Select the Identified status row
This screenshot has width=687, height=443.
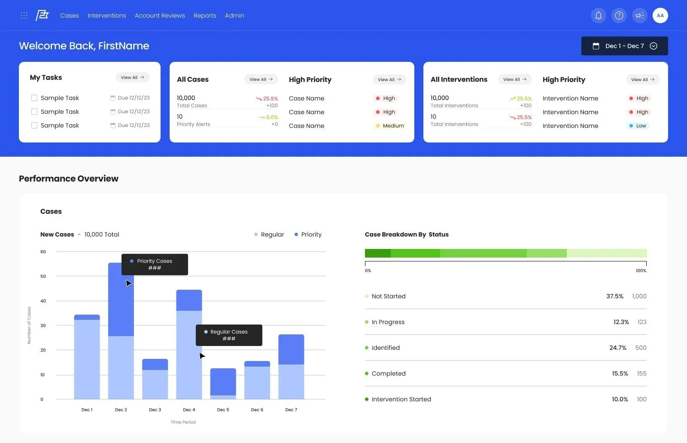pos(506,348)
